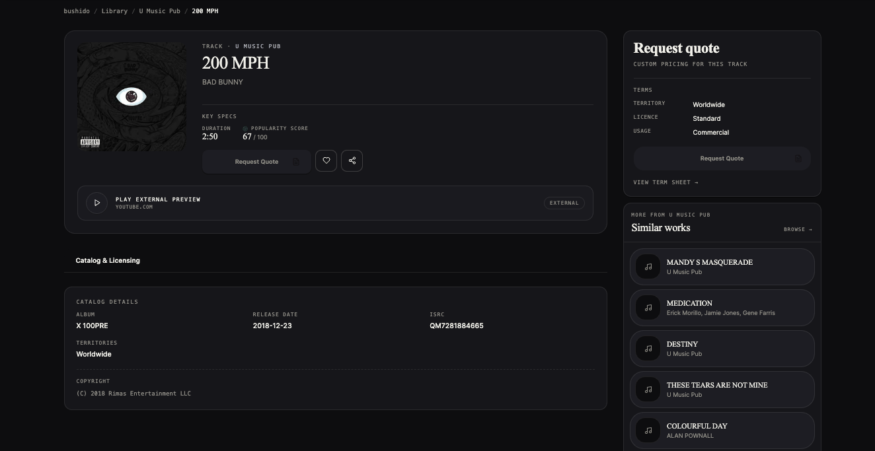Click the copyright Rimas Entertainment LLC text
Screen dimensions: 875x451
tap(133, 394)
